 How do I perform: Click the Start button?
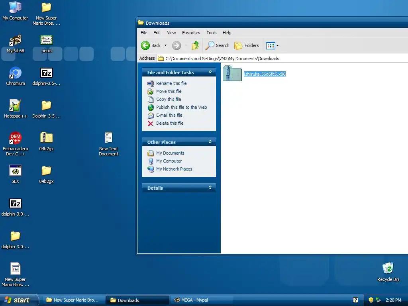[18, 300]
